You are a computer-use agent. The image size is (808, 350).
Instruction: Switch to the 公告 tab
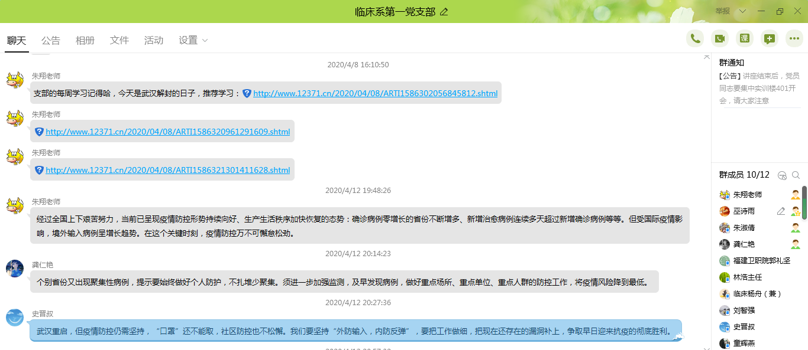click(51, 41)
